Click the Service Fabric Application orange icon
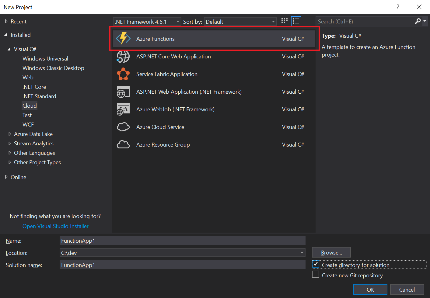Screen dimensions: 430x298 click(123, 74)
